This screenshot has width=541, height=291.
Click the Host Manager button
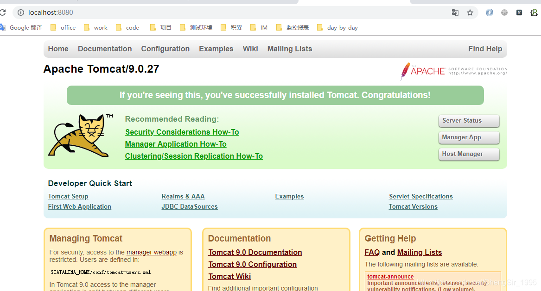469,154
